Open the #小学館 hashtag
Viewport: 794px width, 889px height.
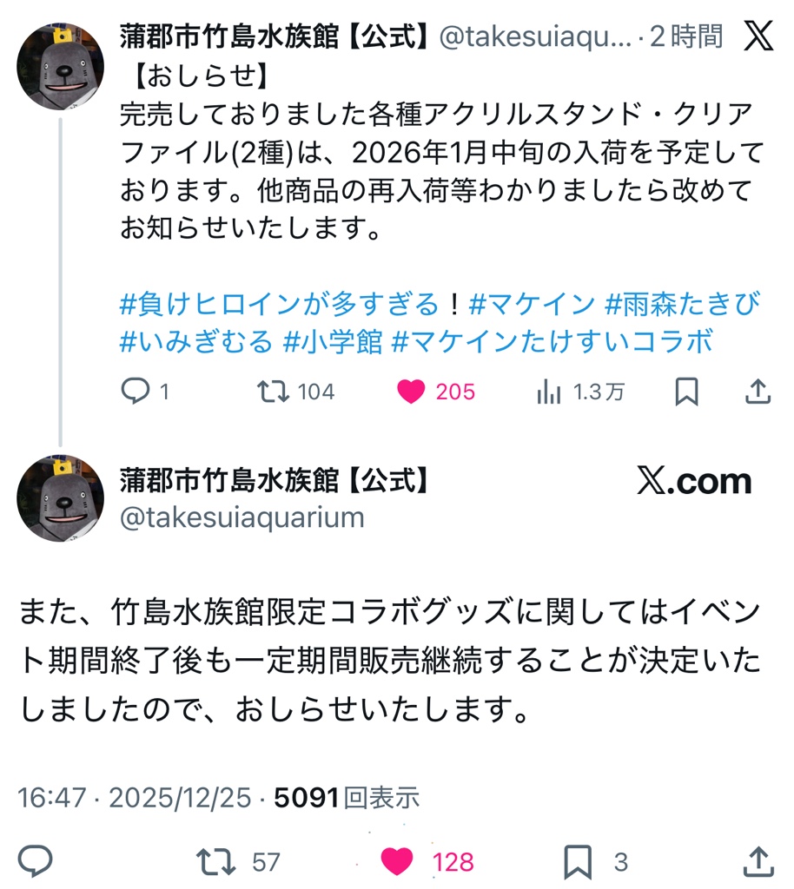(333, 342)
